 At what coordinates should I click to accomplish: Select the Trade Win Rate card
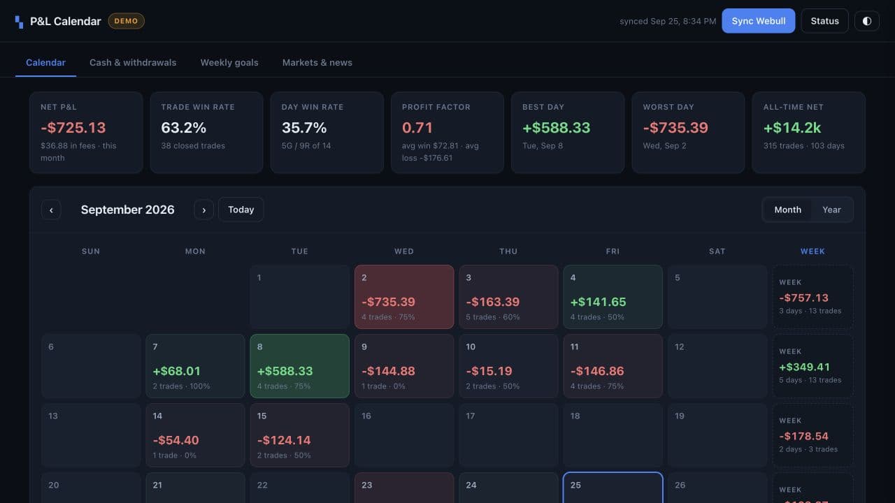pos(206,132)
